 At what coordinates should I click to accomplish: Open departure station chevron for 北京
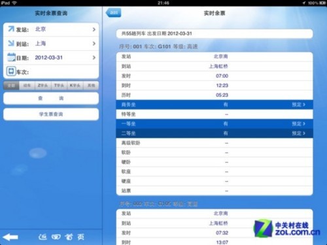tap(94, 29)
